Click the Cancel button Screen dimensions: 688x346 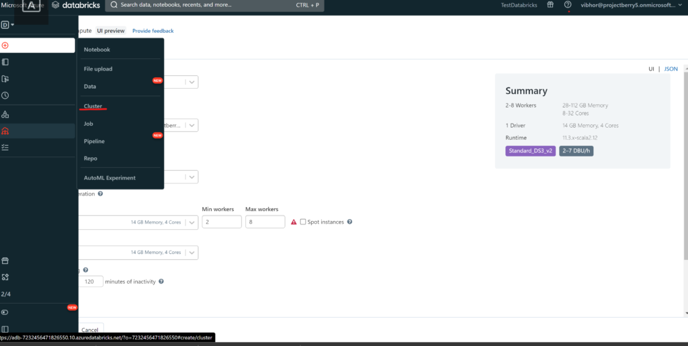[91, 330]
